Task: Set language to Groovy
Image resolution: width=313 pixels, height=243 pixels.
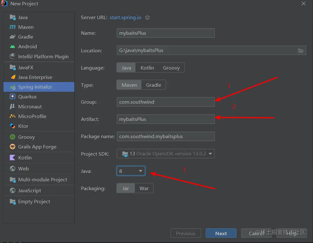Action: pos(171,68)
